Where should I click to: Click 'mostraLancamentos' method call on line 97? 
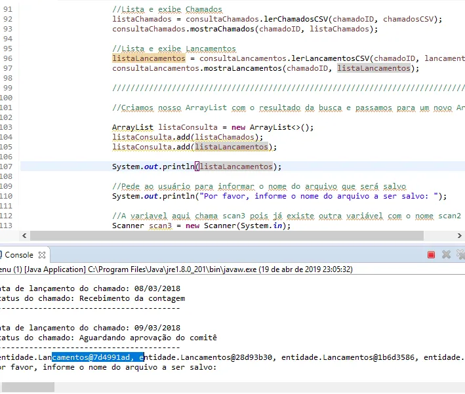tap(243, 68)
